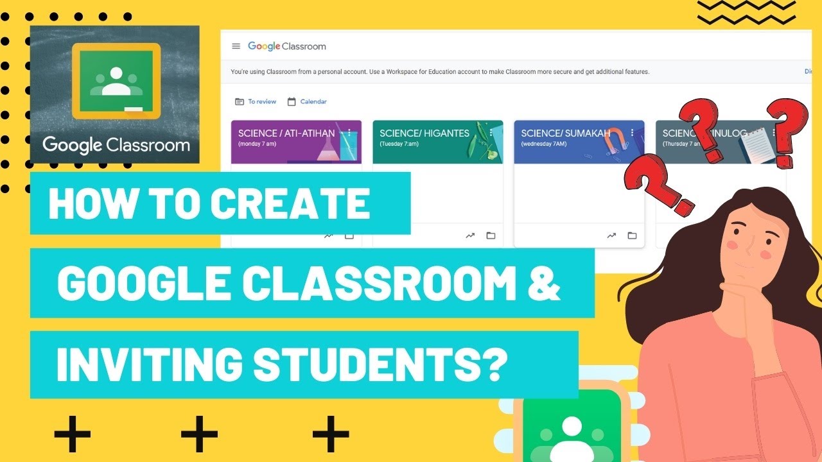Open Drive folder icon for HIGANTES
Screen dimensions: 822x462
491,235
